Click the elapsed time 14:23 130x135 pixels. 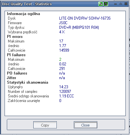(64, 87)
